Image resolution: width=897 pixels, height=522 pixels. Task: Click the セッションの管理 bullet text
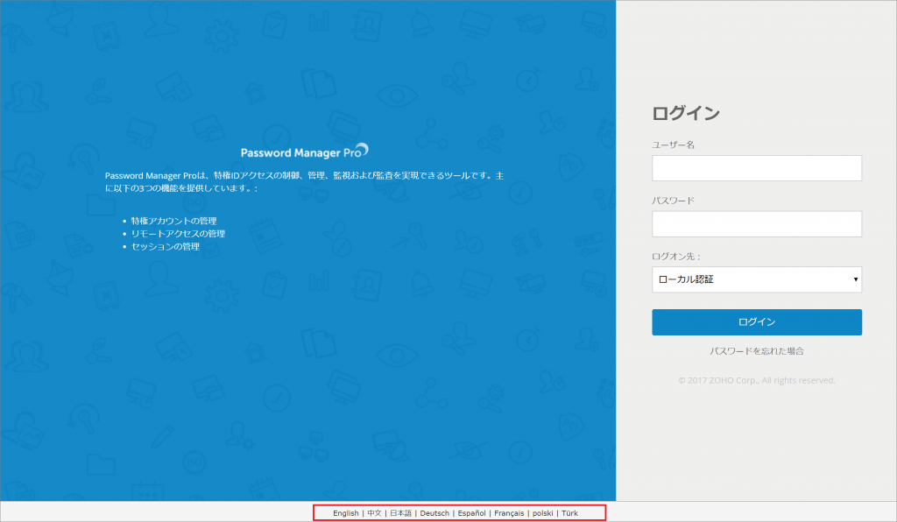pyautogui.click(x=166, y=246)
